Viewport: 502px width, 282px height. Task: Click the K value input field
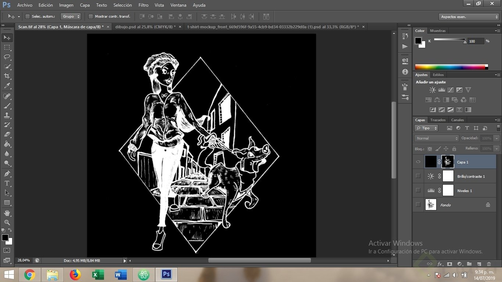[476, 41]
